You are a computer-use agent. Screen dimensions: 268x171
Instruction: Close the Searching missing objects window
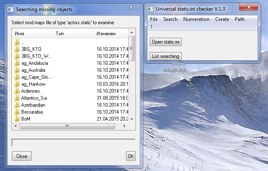click(x=131, y=7)
